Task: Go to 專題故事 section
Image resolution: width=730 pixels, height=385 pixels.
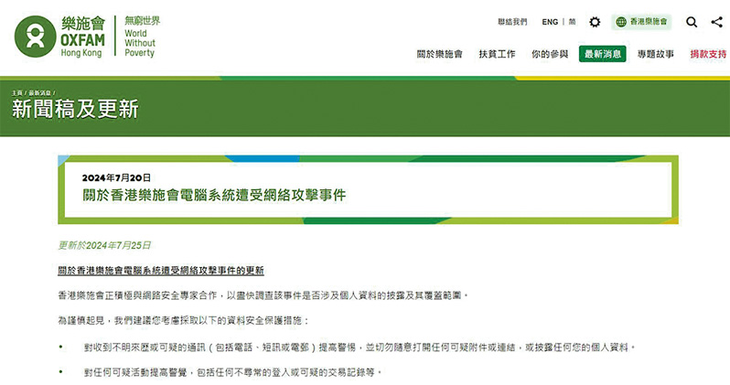Action: pos(656,54)
